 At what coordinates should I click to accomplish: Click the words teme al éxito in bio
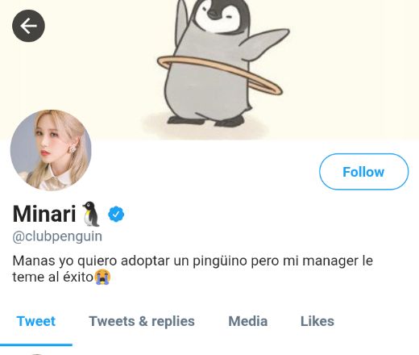click(53, 277)
